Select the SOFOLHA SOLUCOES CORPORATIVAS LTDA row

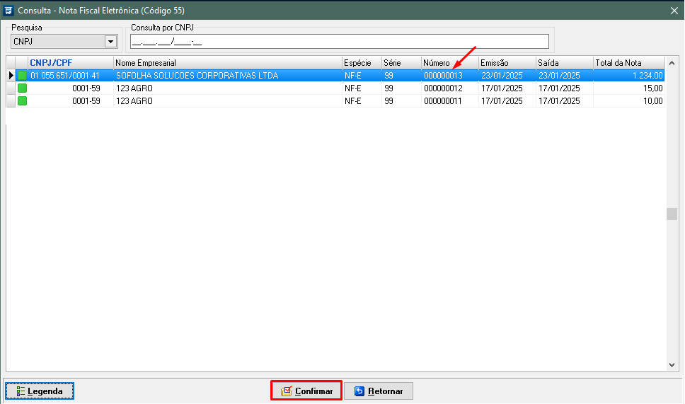[197, 76]
